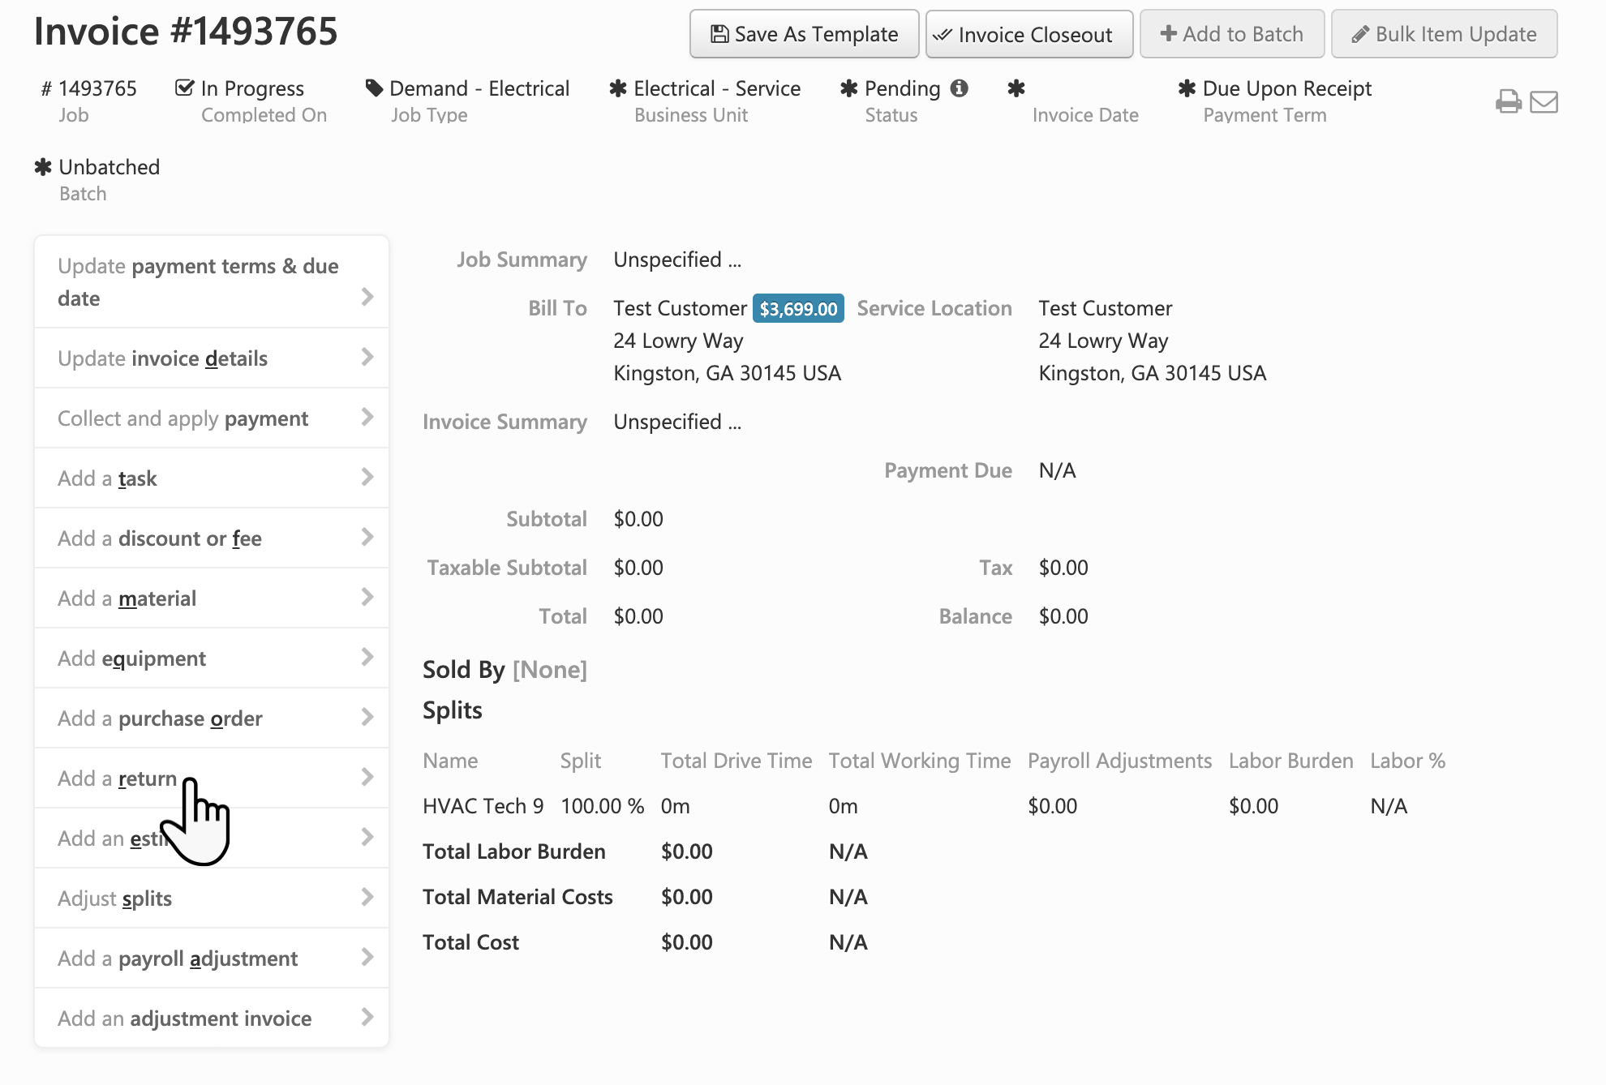Click Invoice Closeout button
1606x1085 pixels.
pyautogui.click(x=1029, y=34)
